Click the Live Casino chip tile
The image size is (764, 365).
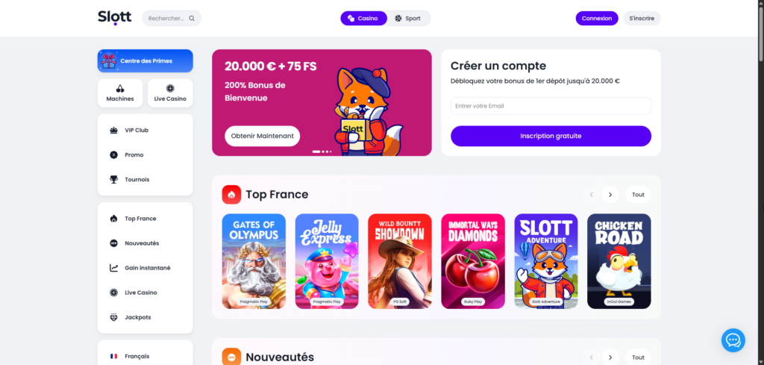click(x=170, y=93)
